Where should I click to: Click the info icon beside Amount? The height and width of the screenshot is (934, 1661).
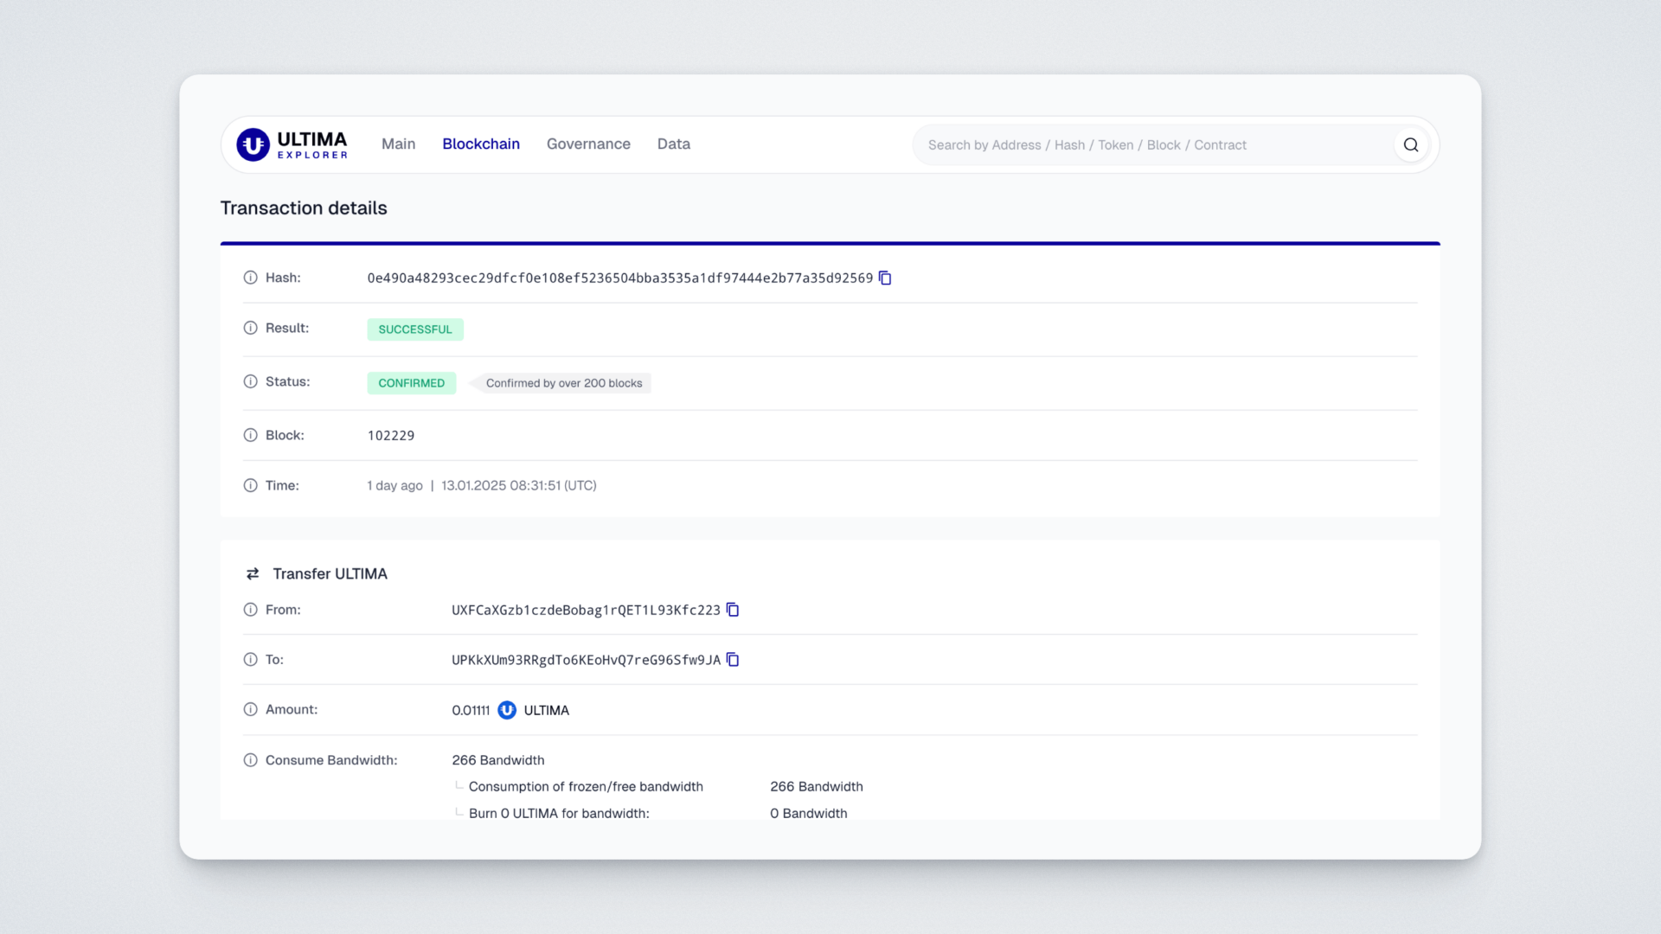tap(251, 709)
